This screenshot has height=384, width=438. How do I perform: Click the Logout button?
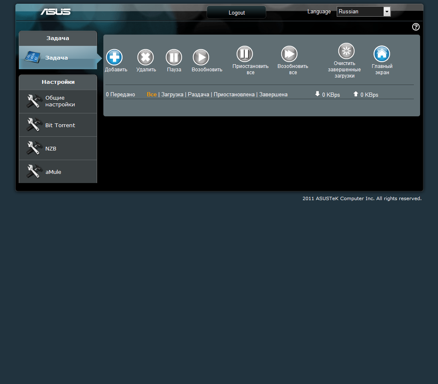click(236, 13)
